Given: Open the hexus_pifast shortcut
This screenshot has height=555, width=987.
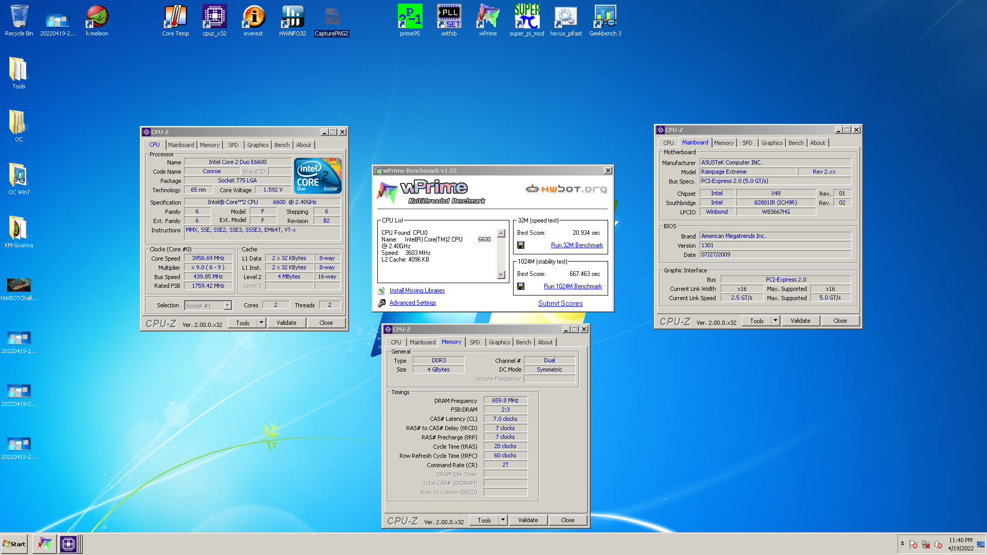Looking at the screenshot, I should tap(566, 21).
